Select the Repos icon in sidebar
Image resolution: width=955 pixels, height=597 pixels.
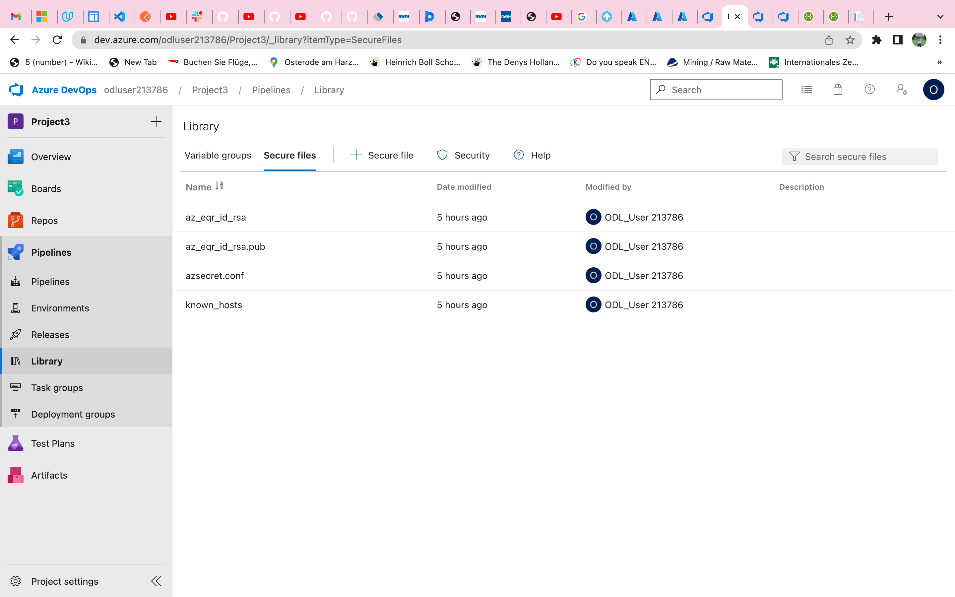point(15,220)
